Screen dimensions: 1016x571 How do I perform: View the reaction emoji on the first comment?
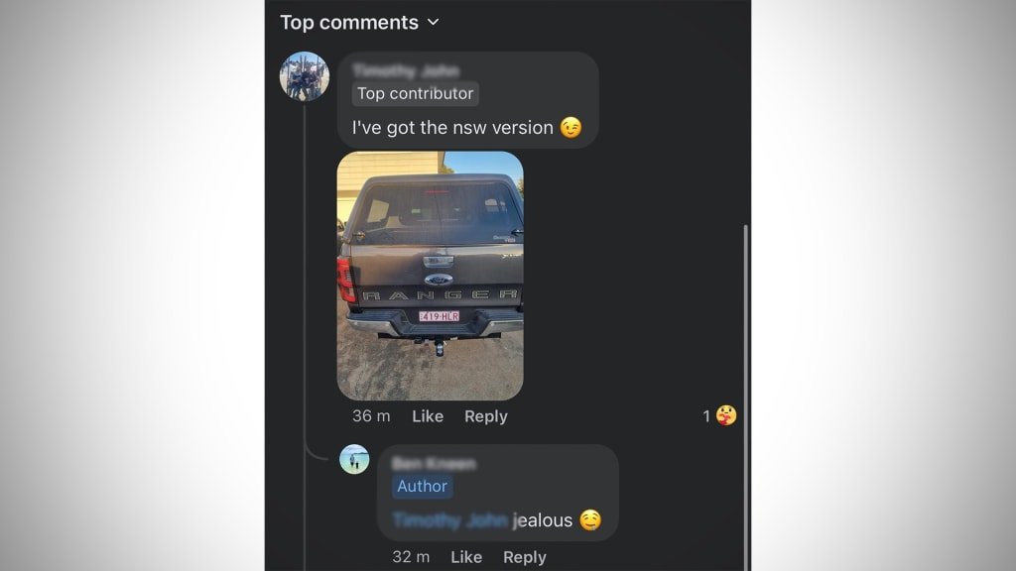click(x=726, y=416)
